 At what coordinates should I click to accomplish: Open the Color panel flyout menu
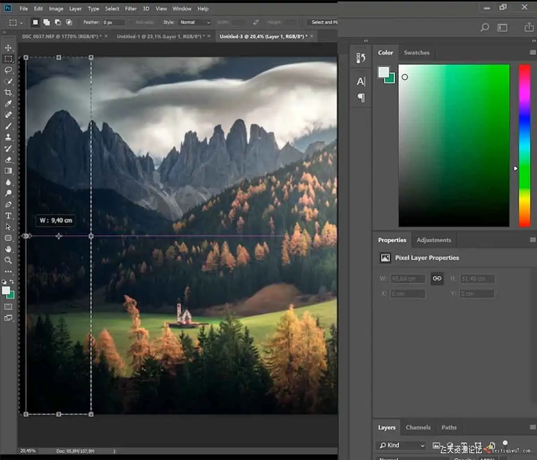click(533, 53)
